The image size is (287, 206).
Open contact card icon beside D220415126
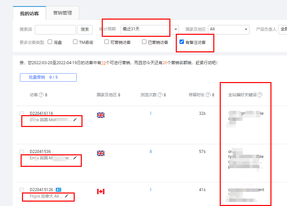(58, 190)
